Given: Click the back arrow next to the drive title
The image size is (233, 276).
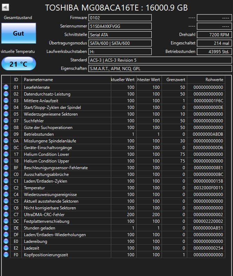Looking at the screenshot, I should (5, 7).
